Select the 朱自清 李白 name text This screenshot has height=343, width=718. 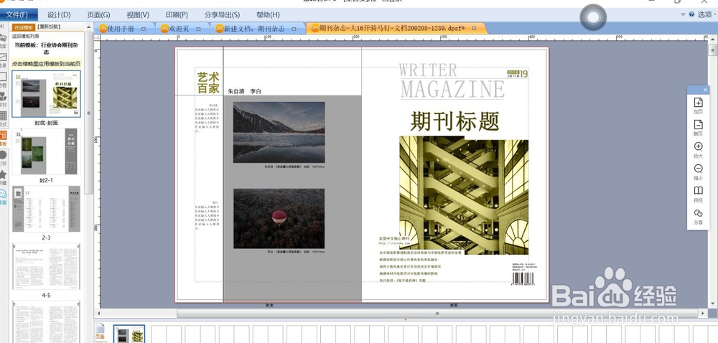(245, 91)
